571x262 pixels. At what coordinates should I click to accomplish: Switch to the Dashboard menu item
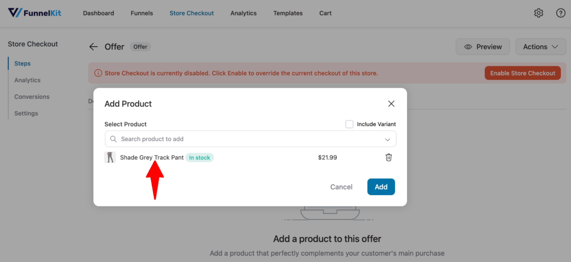(98, 13)
